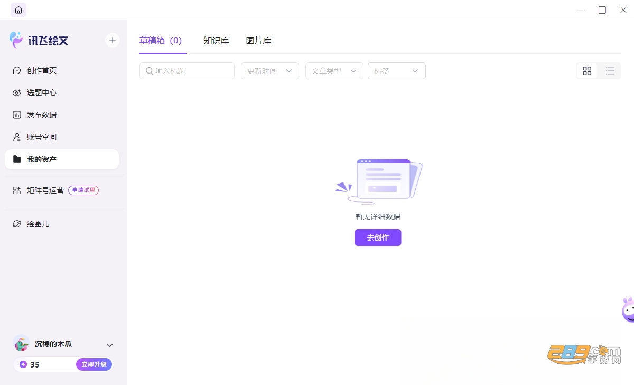Click the 立即升级 button

[x=94, y=364]
